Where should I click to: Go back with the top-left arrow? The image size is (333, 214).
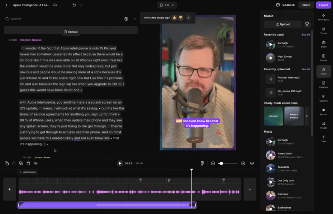click(x=6, y=5)
